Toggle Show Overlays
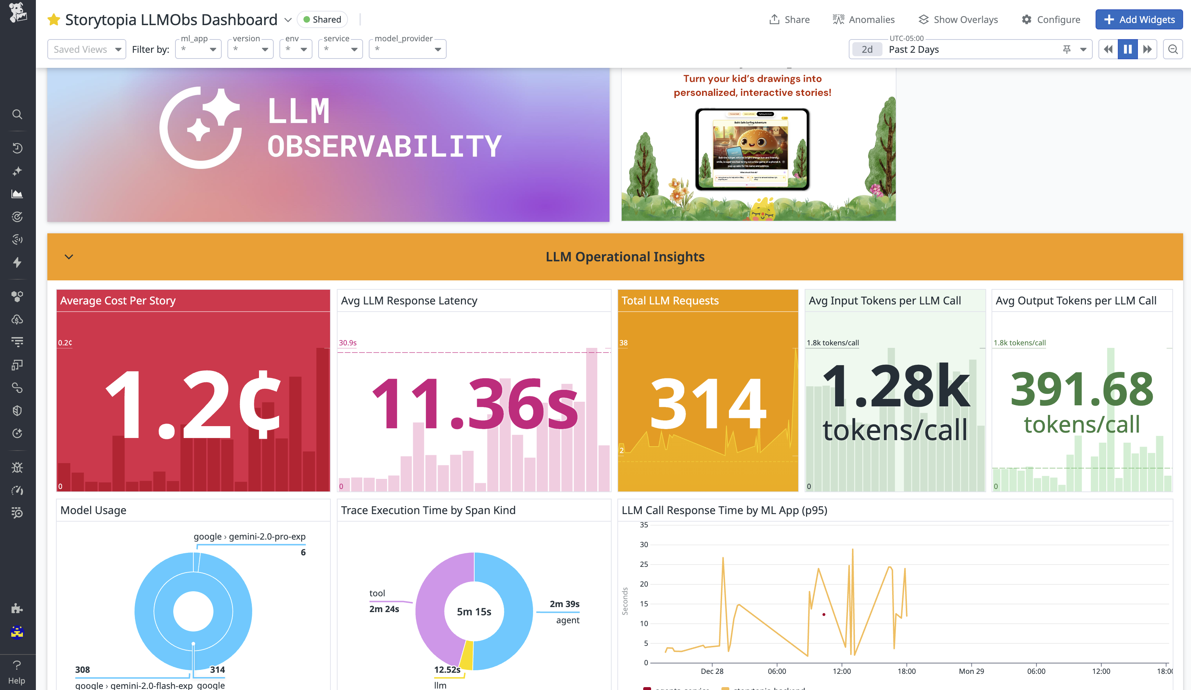 click(x=958, y=19)
